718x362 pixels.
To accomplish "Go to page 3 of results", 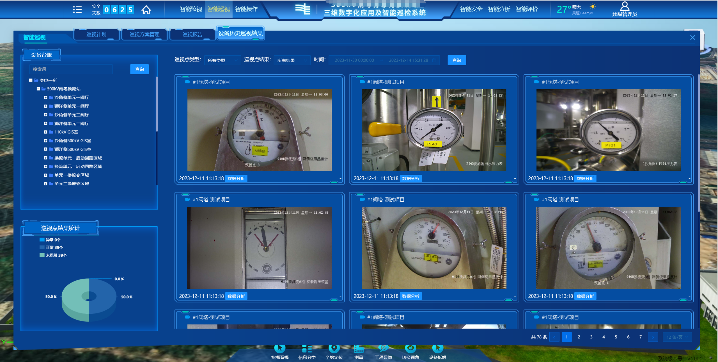I will [591, 337].
